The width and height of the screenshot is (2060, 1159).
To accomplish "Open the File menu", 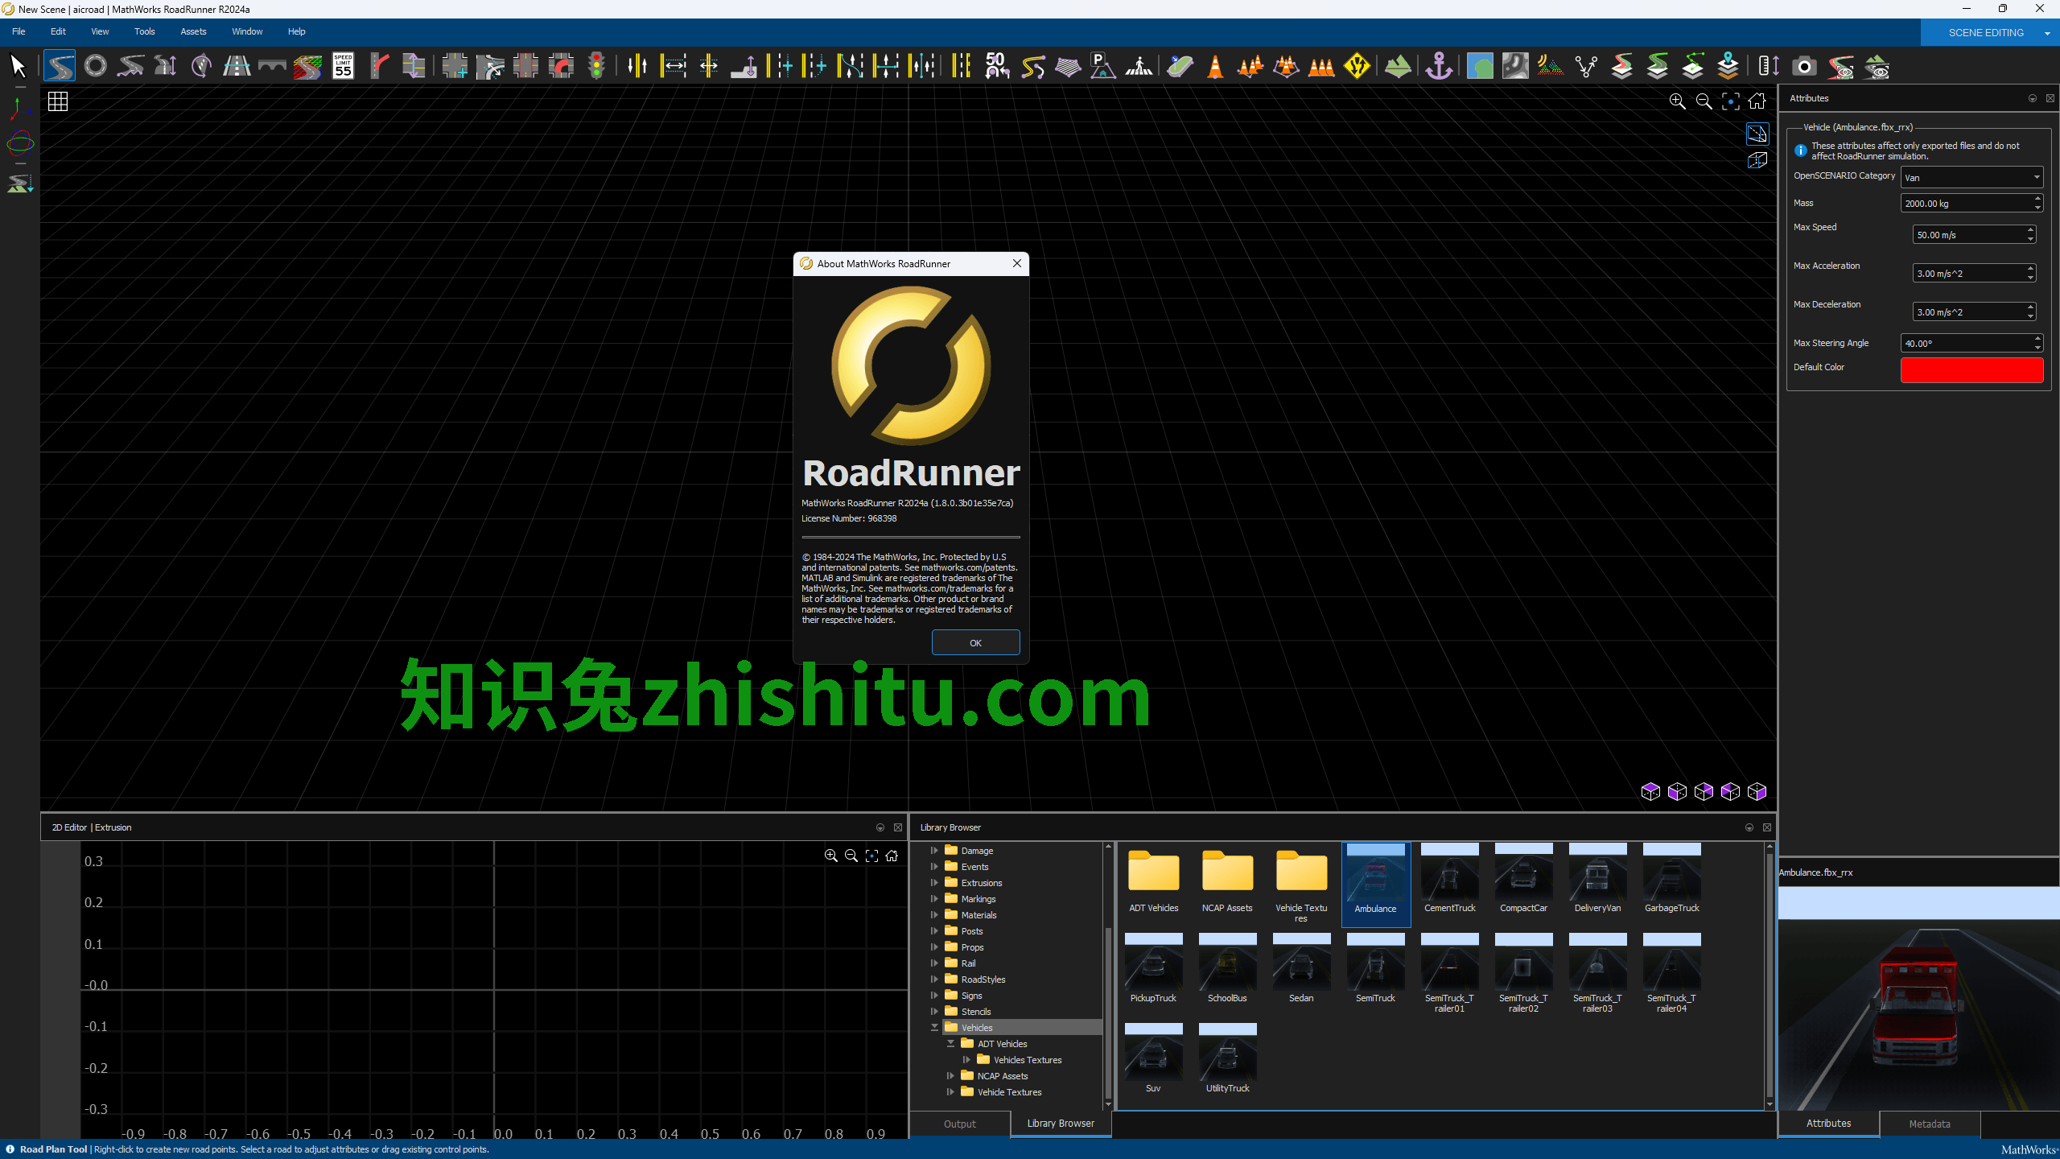I will [19, 31].
